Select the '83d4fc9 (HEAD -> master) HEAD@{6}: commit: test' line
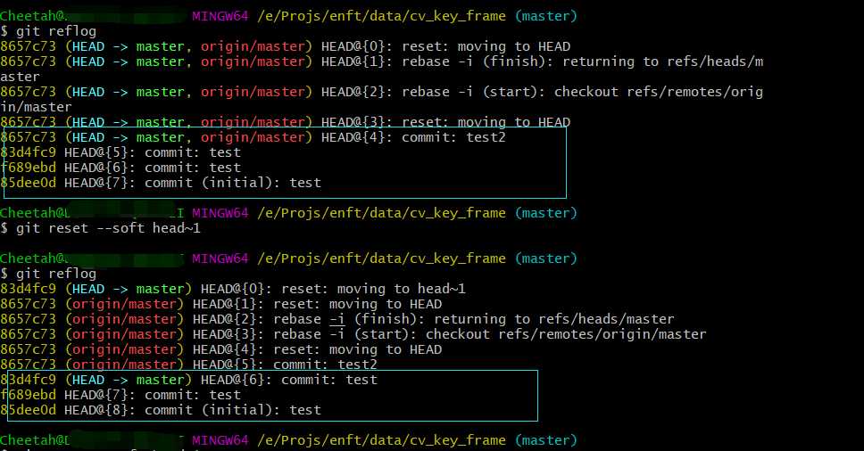The height and width of the screenshot is (451, 864). [x=189, y=380]
